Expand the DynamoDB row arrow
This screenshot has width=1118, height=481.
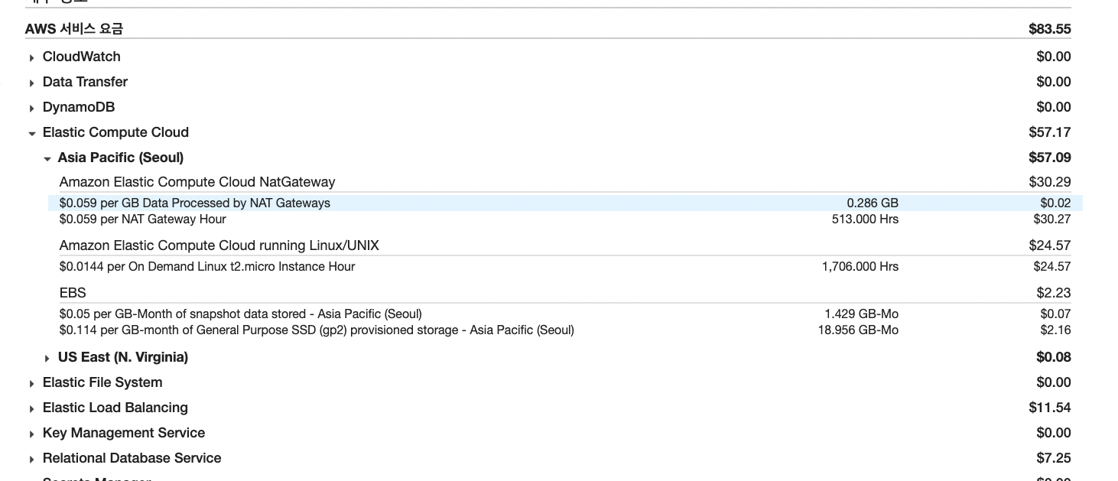coord(31,109)
